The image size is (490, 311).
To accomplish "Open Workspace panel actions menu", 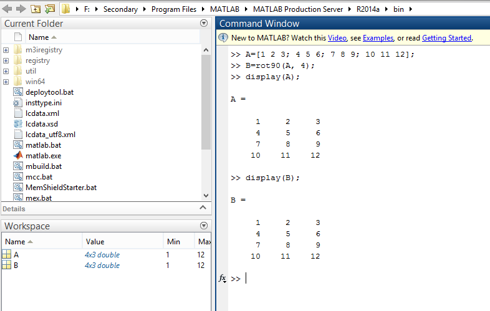I will [x=204, y=226].
